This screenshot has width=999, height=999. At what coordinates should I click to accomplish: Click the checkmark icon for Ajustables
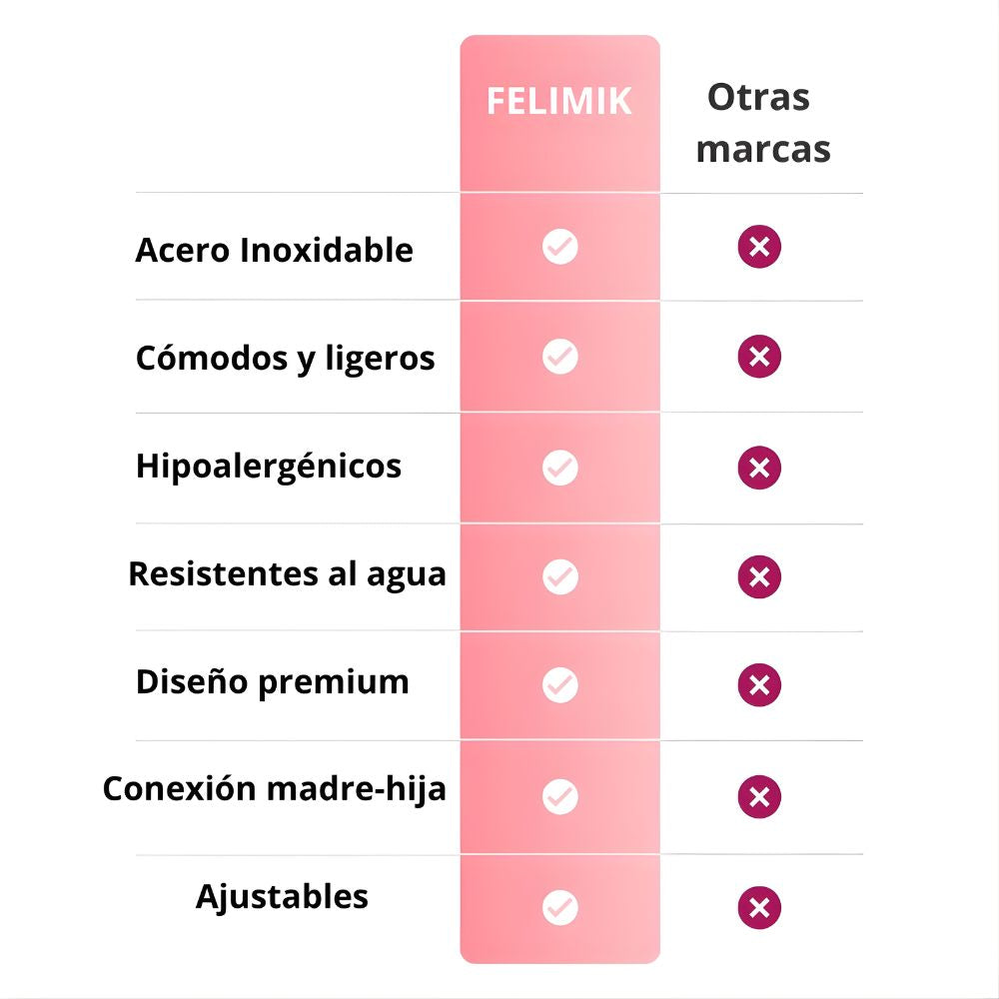[560, 907]
